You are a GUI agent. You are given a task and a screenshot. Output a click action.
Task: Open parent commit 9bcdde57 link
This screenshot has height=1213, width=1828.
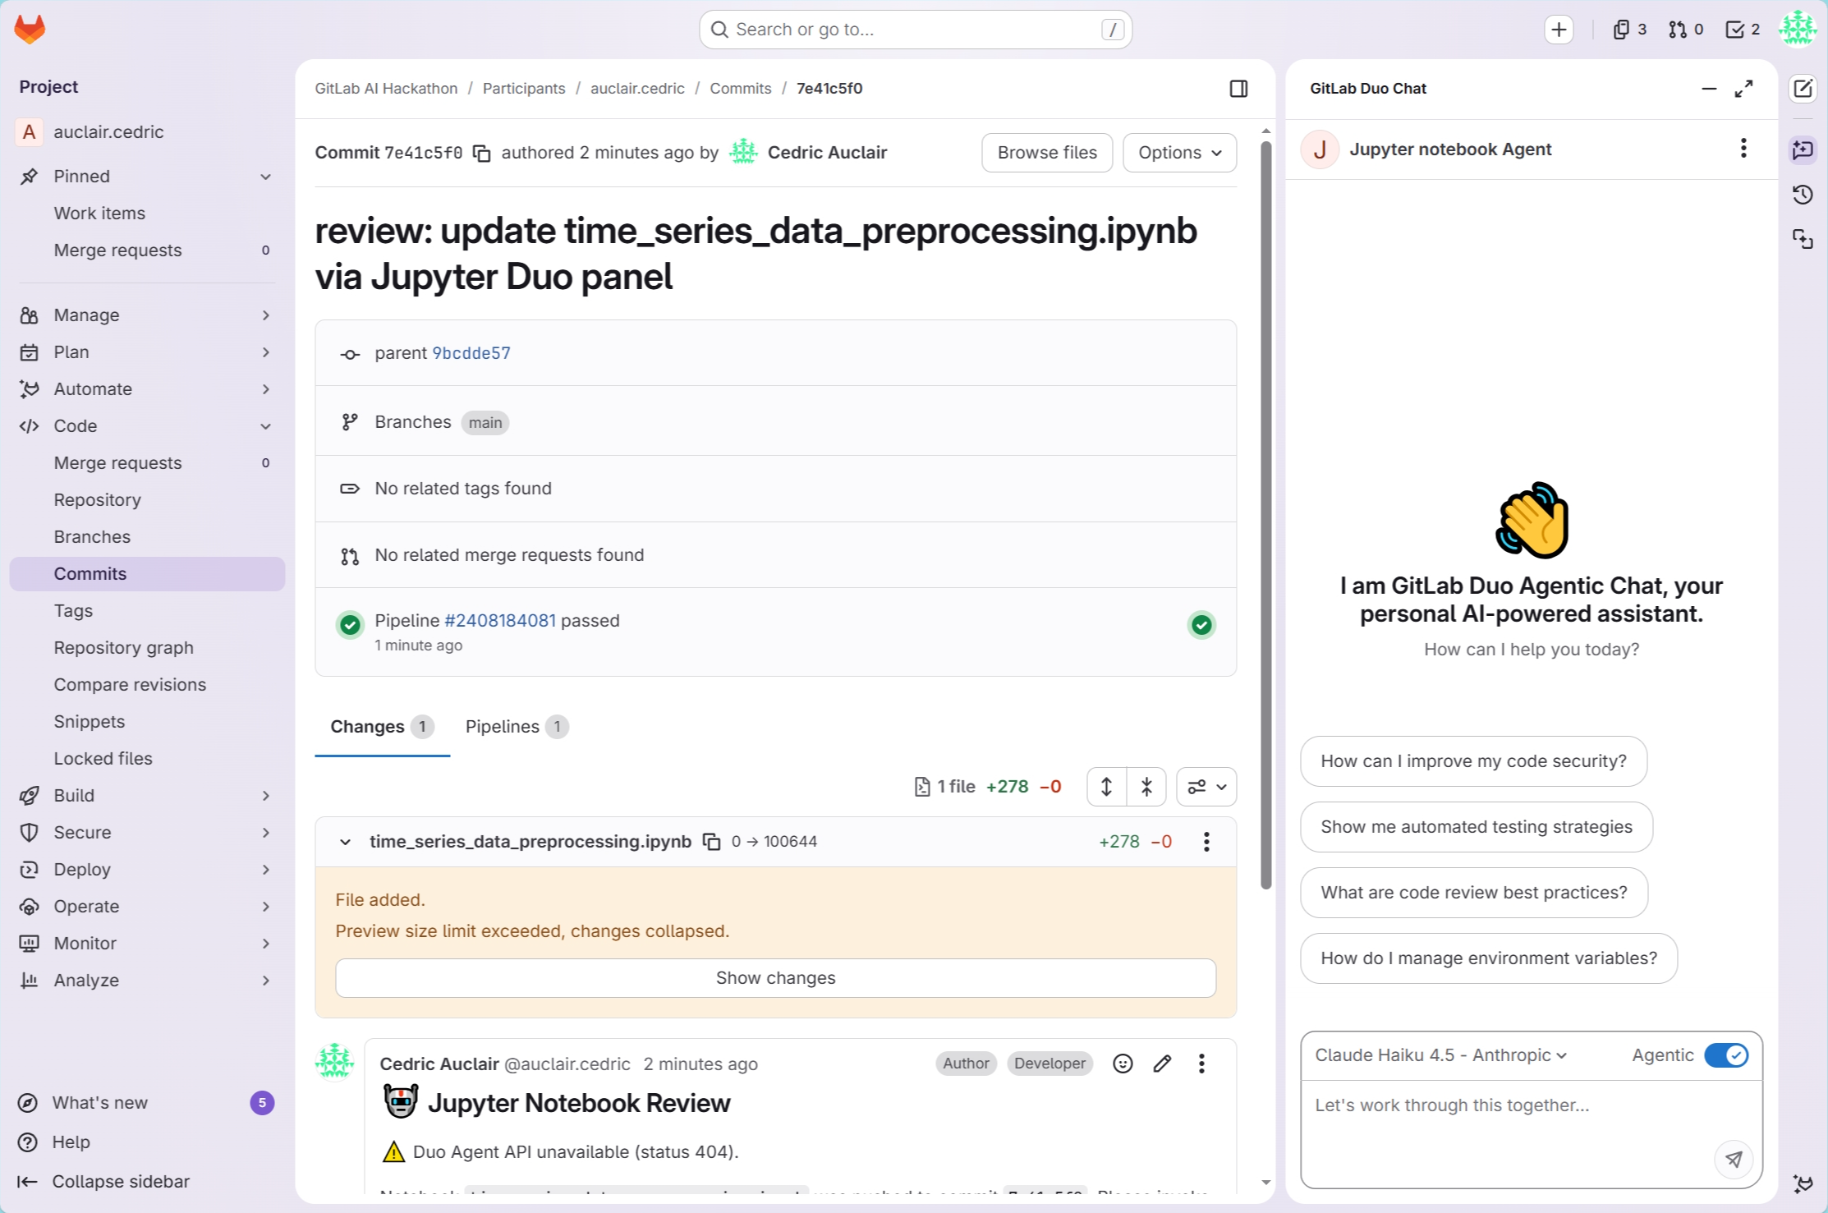pos(471,353)
